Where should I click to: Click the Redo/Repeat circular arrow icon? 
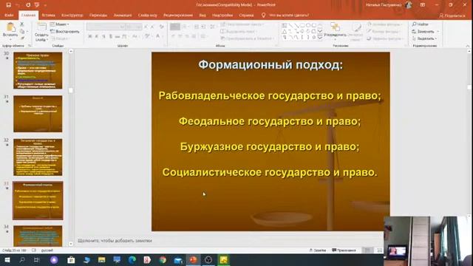tap(28, 5)
